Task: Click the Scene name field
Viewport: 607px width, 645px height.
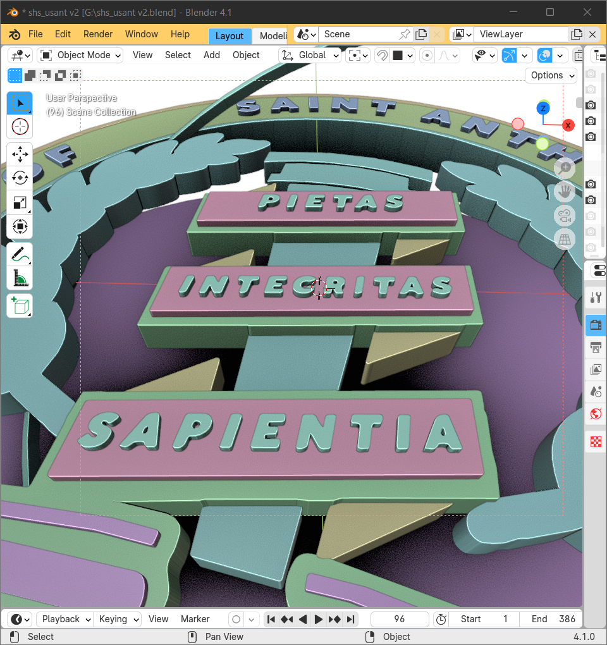Action: pyautogui.click(x=359, y=35)
